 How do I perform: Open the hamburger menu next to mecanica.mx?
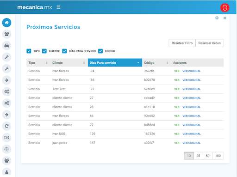(58, 7)
